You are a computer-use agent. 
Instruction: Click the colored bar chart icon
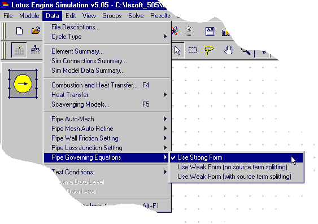pyautogui.click(x=225, y=32)
